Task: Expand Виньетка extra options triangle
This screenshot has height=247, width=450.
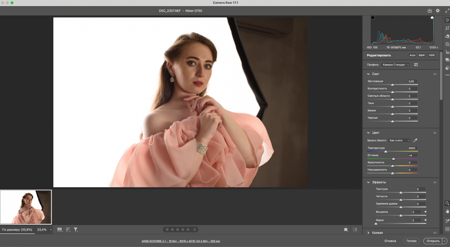Action: click(425, 212)
